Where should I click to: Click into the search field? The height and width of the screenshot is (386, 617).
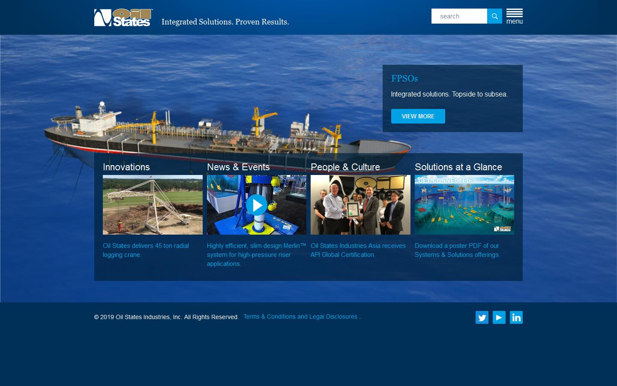tap(459, 16)
